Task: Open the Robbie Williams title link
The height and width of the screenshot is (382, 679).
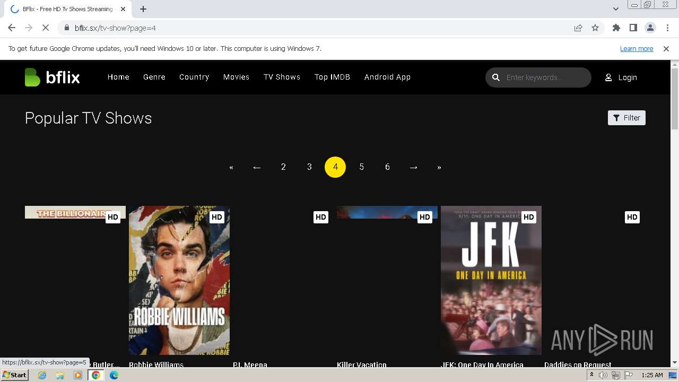Action: (156, 364)
